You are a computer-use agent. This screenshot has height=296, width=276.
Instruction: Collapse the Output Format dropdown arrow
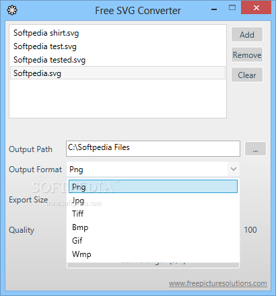coord(234,169)
